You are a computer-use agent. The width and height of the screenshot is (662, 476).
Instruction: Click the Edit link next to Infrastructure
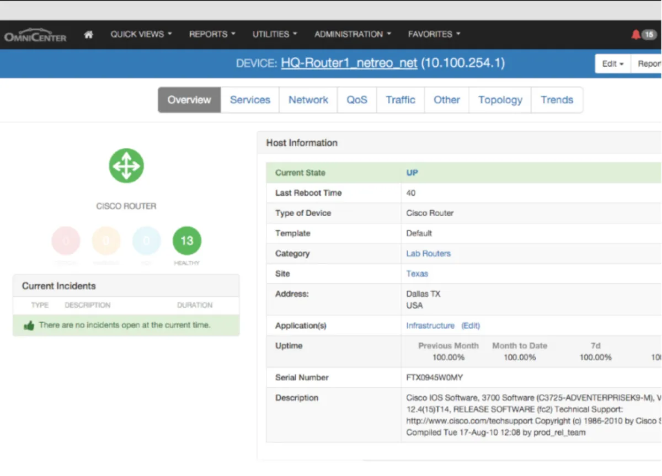pyautogui.click(x=471, y=326)
